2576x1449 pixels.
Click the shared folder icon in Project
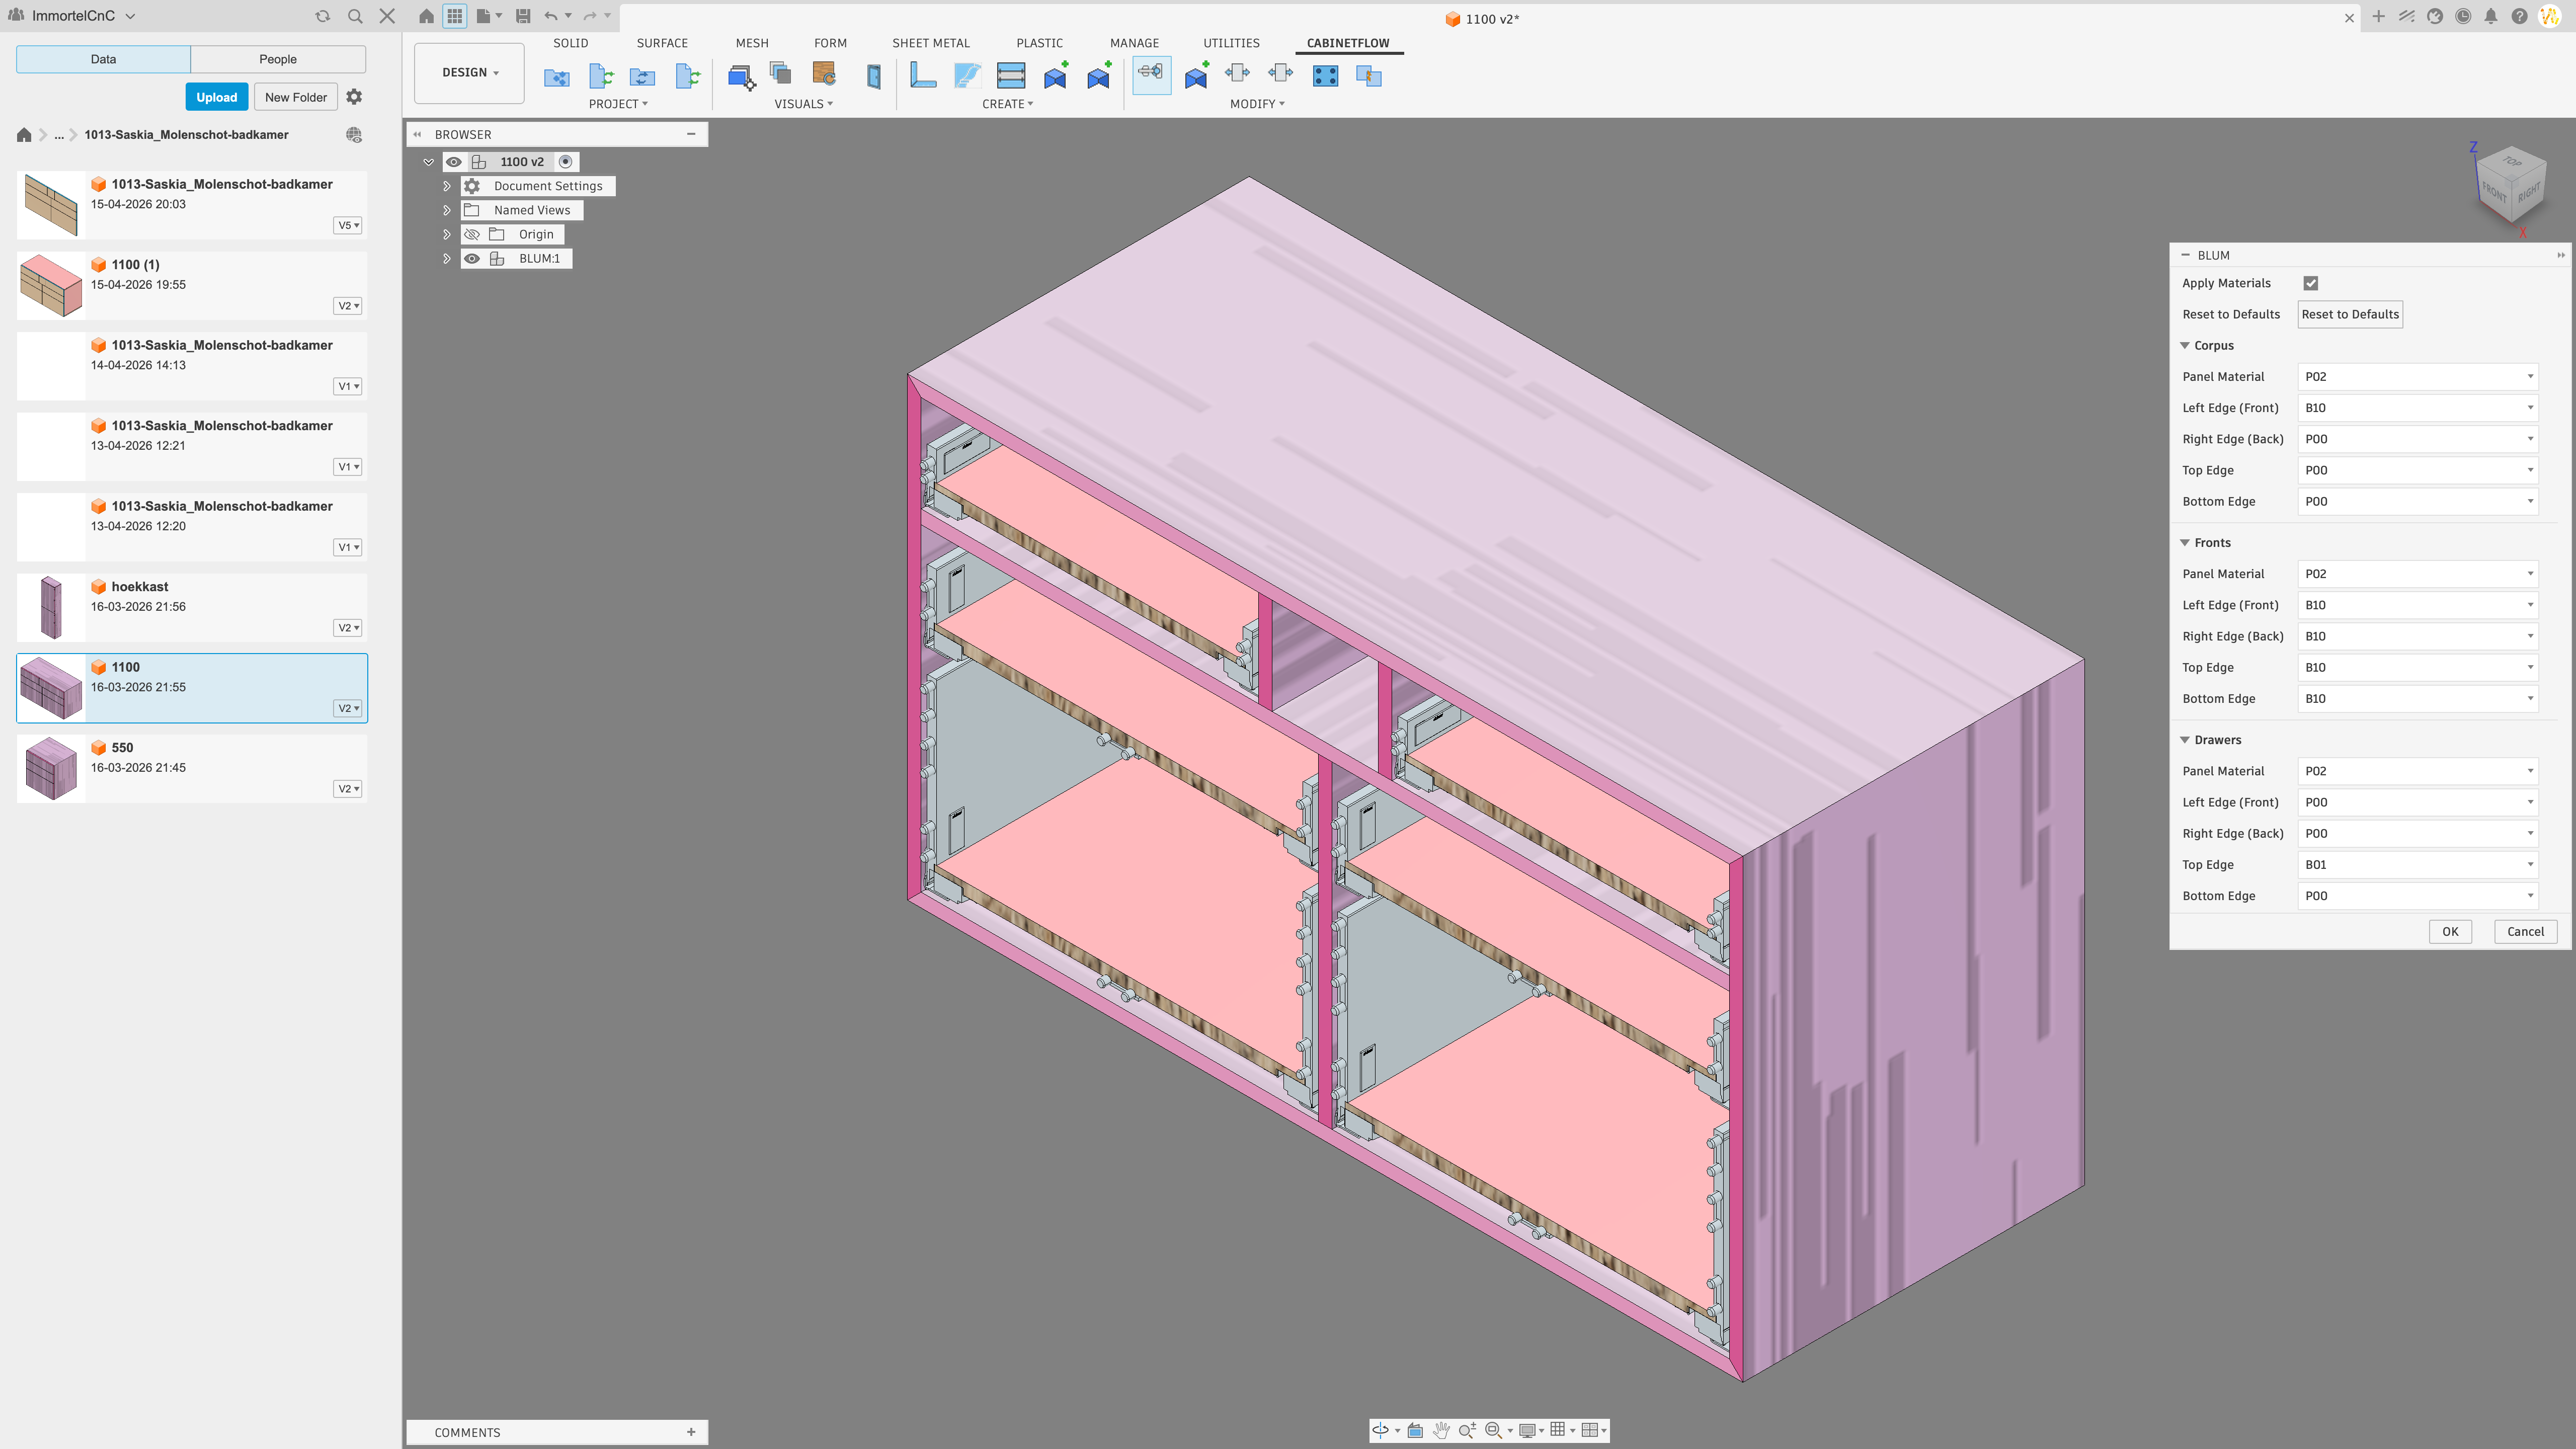click(x=556, y=77)
